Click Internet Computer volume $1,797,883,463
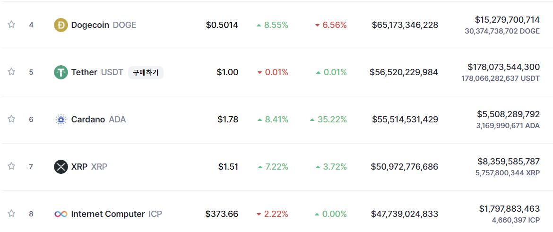Viewport: 553px width, 232px height. (x=509, y=209)
